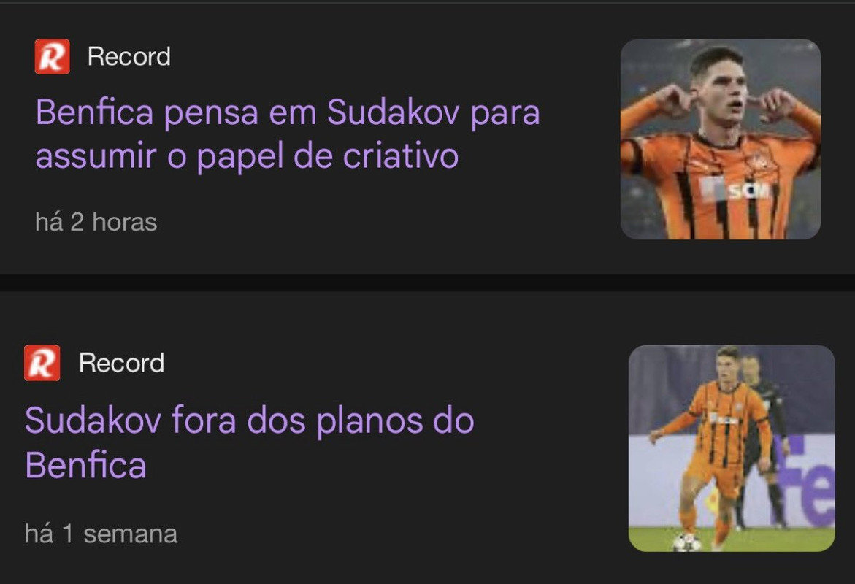Open the Record source name in the first article
The image size is (855, 584).
click(129, 57)
